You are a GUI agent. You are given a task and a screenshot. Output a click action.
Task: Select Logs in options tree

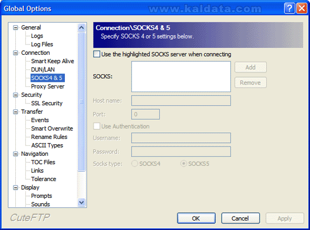coord(37,36)
